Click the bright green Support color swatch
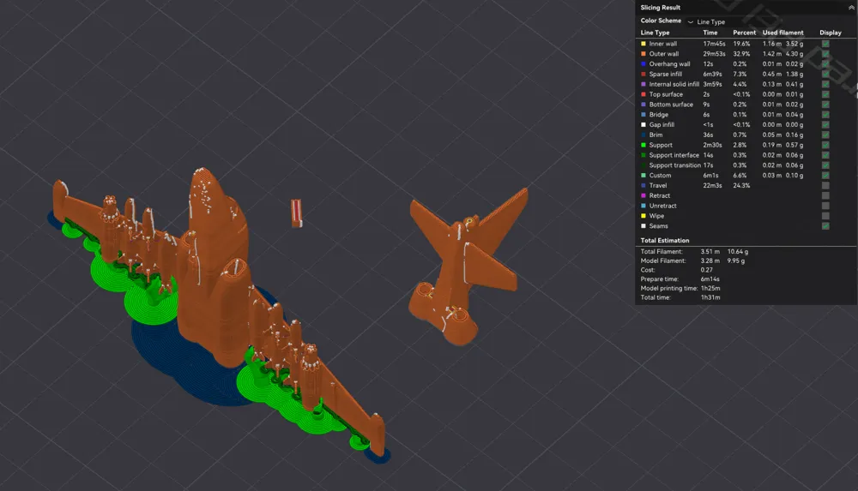 [643, 145]
